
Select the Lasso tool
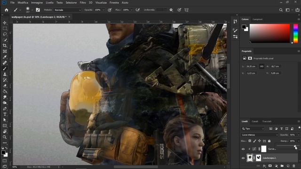pos(5,34)
